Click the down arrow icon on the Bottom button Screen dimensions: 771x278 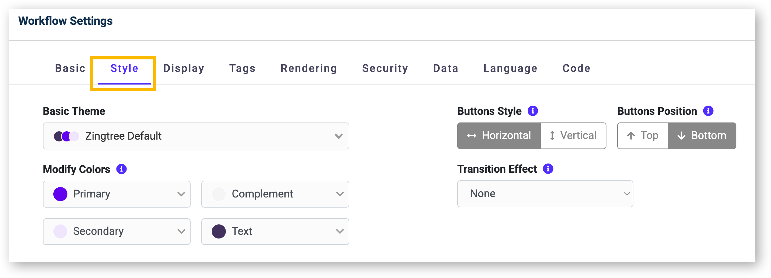point(681,135)
